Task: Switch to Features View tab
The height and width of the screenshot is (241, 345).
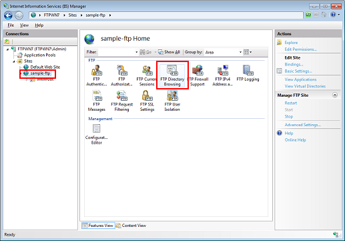Action: [98, 226]
